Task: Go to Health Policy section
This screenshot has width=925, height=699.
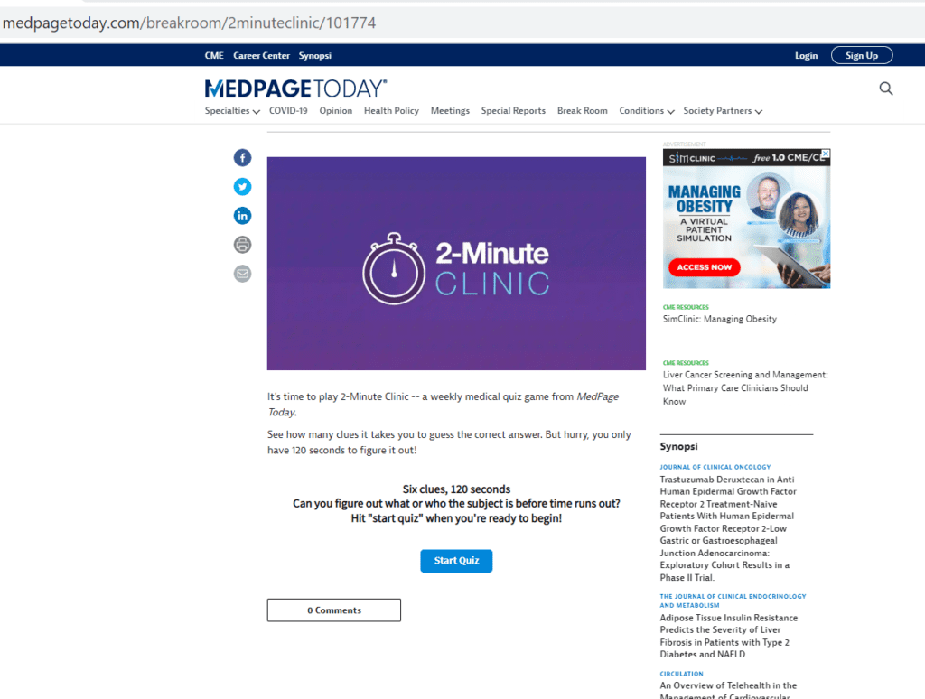Action: [x=391, y=111]
